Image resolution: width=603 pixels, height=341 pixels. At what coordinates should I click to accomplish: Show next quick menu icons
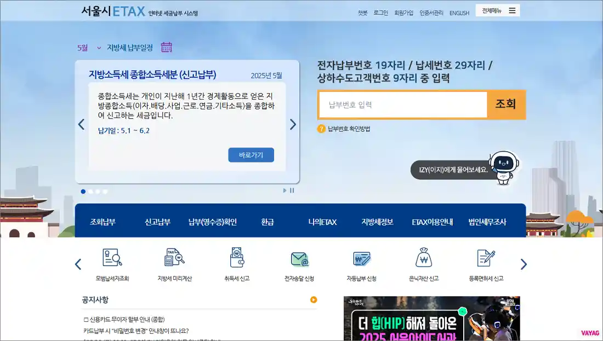pyautogui.click(x=524, y=264)
